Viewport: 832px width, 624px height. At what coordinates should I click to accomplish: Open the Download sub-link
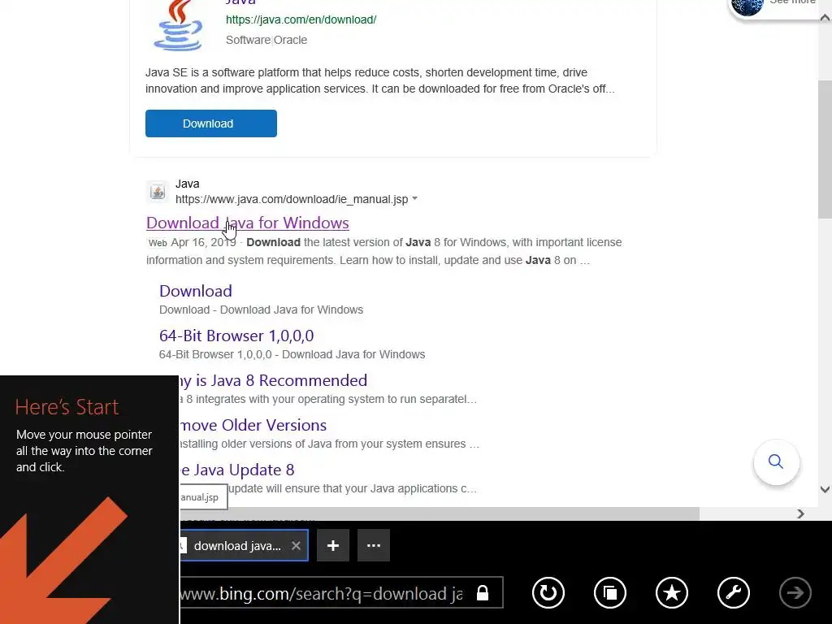coord(195,291)
